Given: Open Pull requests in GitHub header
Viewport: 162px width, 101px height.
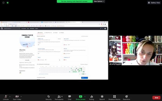Looking at the screenshot, I should tap(24, 29).
